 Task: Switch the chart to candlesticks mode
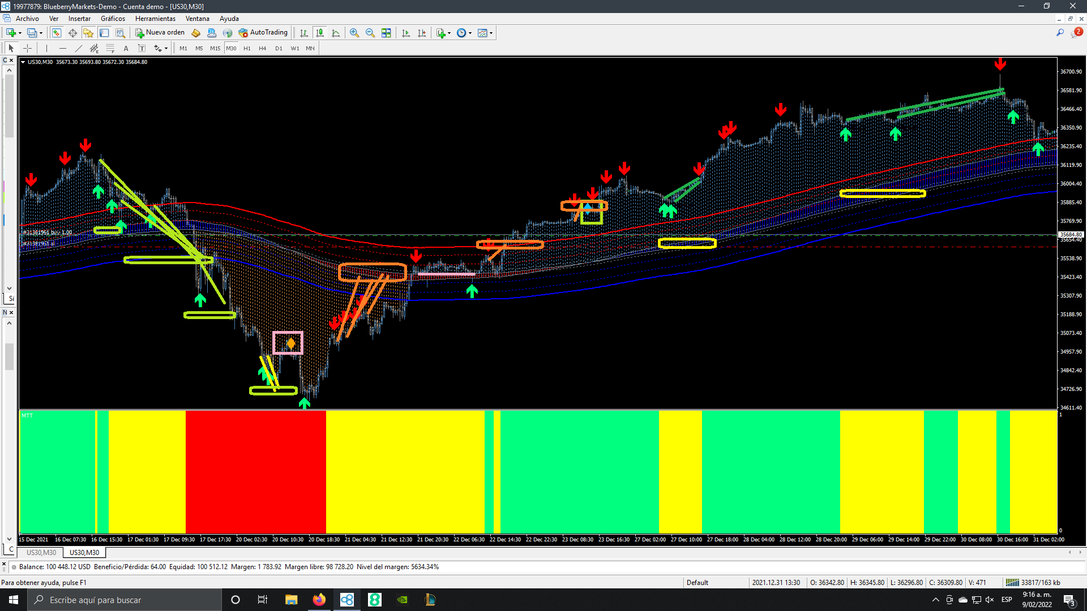pos(320,33)
